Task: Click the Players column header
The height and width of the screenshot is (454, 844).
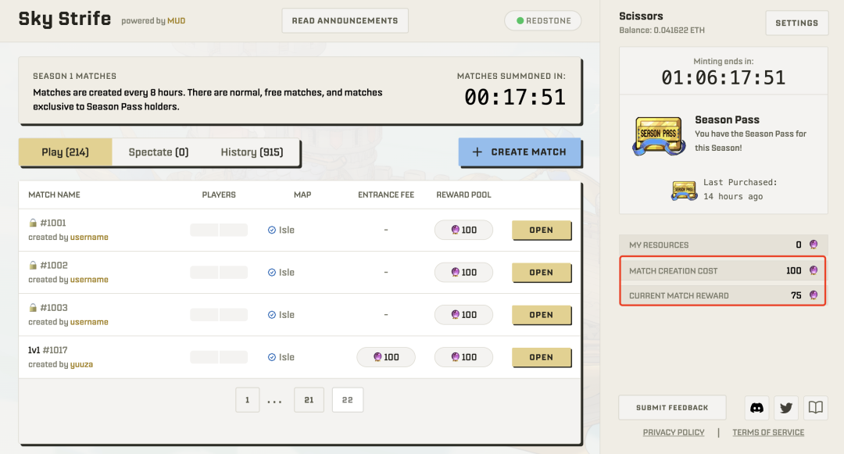Action: click(x=219, y=195)
